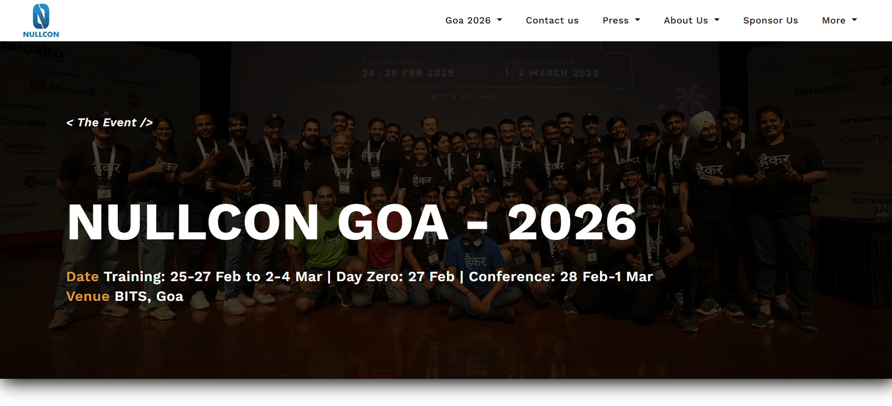Open the About Us menu
Image resolution: width=892 pixels, height=406 pixels.
coord(685,20)
